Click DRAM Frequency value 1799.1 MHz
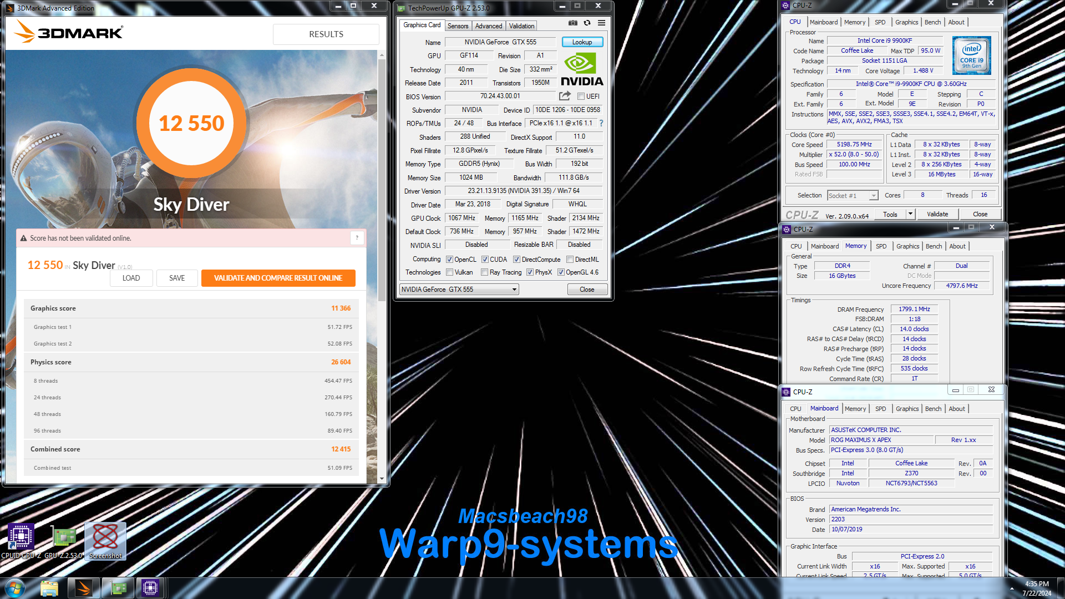The width and height of the screenshot is (1065, 599). 914,309
